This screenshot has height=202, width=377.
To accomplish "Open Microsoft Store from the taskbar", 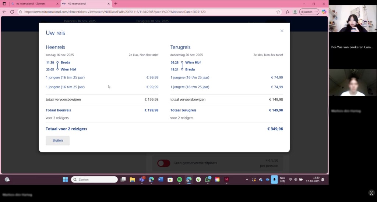I will click(x=170, y=180).
